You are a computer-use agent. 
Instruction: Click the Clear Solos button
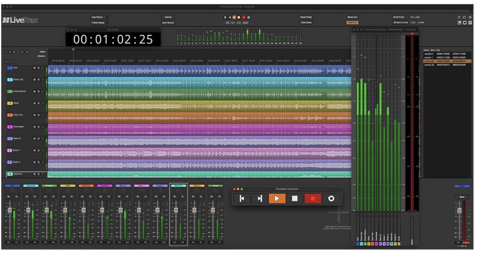[x=306, y=23]
